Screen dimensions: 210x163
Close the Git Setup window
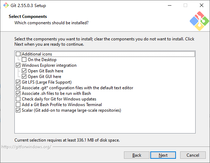(202, 5)
